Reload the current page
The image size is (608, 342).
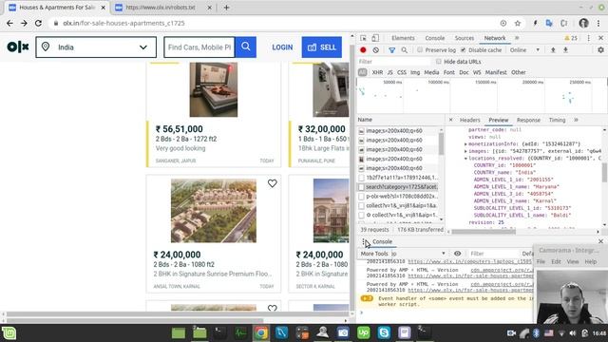point(38,23)
